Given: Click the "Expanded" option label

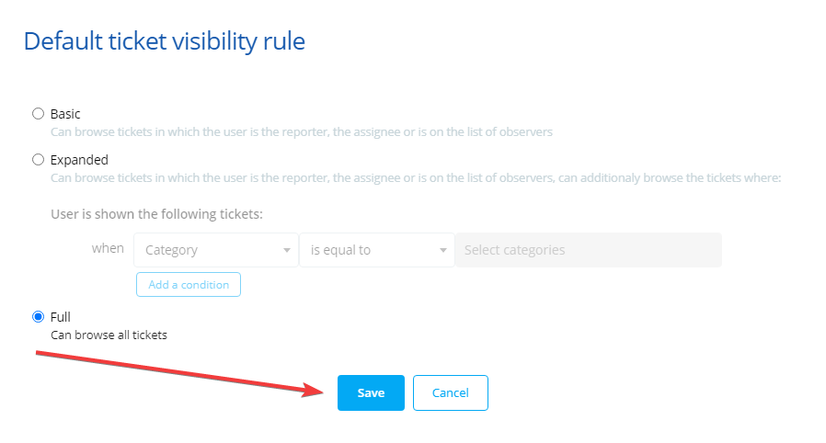Looking at the screenshot, I should pos(79,160).
